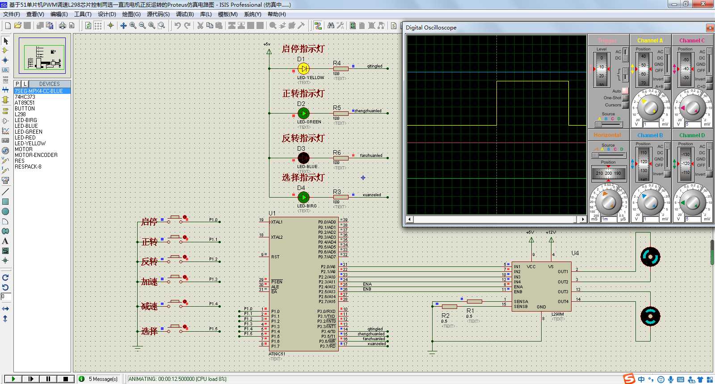Toggle Channel B Invert button
The width and height of the screenshot is (715, 384).
[667, 174]
